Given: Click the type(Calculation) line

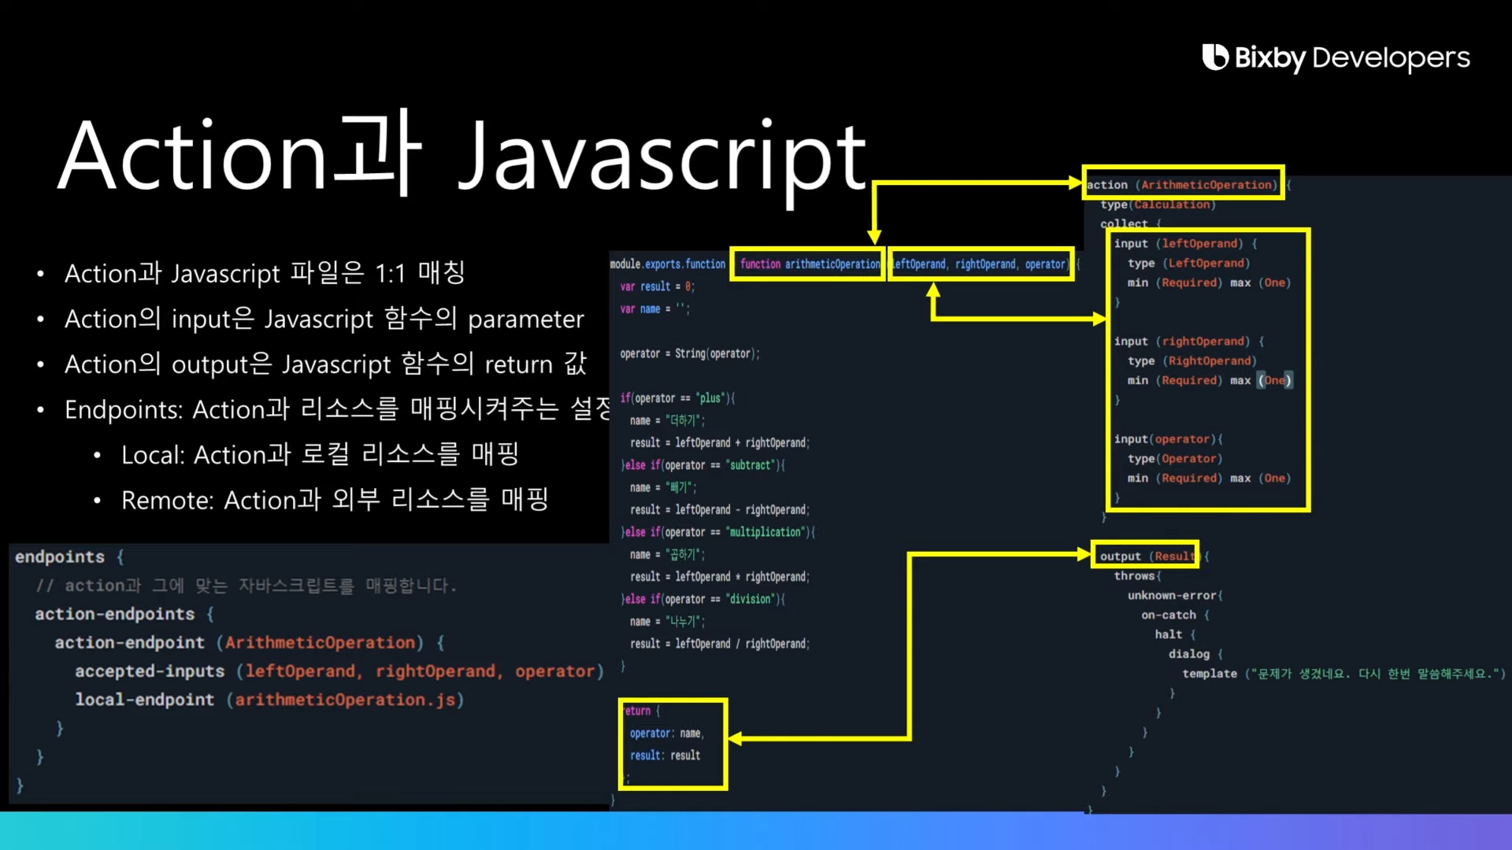Looking at the screenshot, I should point(1158,205).
